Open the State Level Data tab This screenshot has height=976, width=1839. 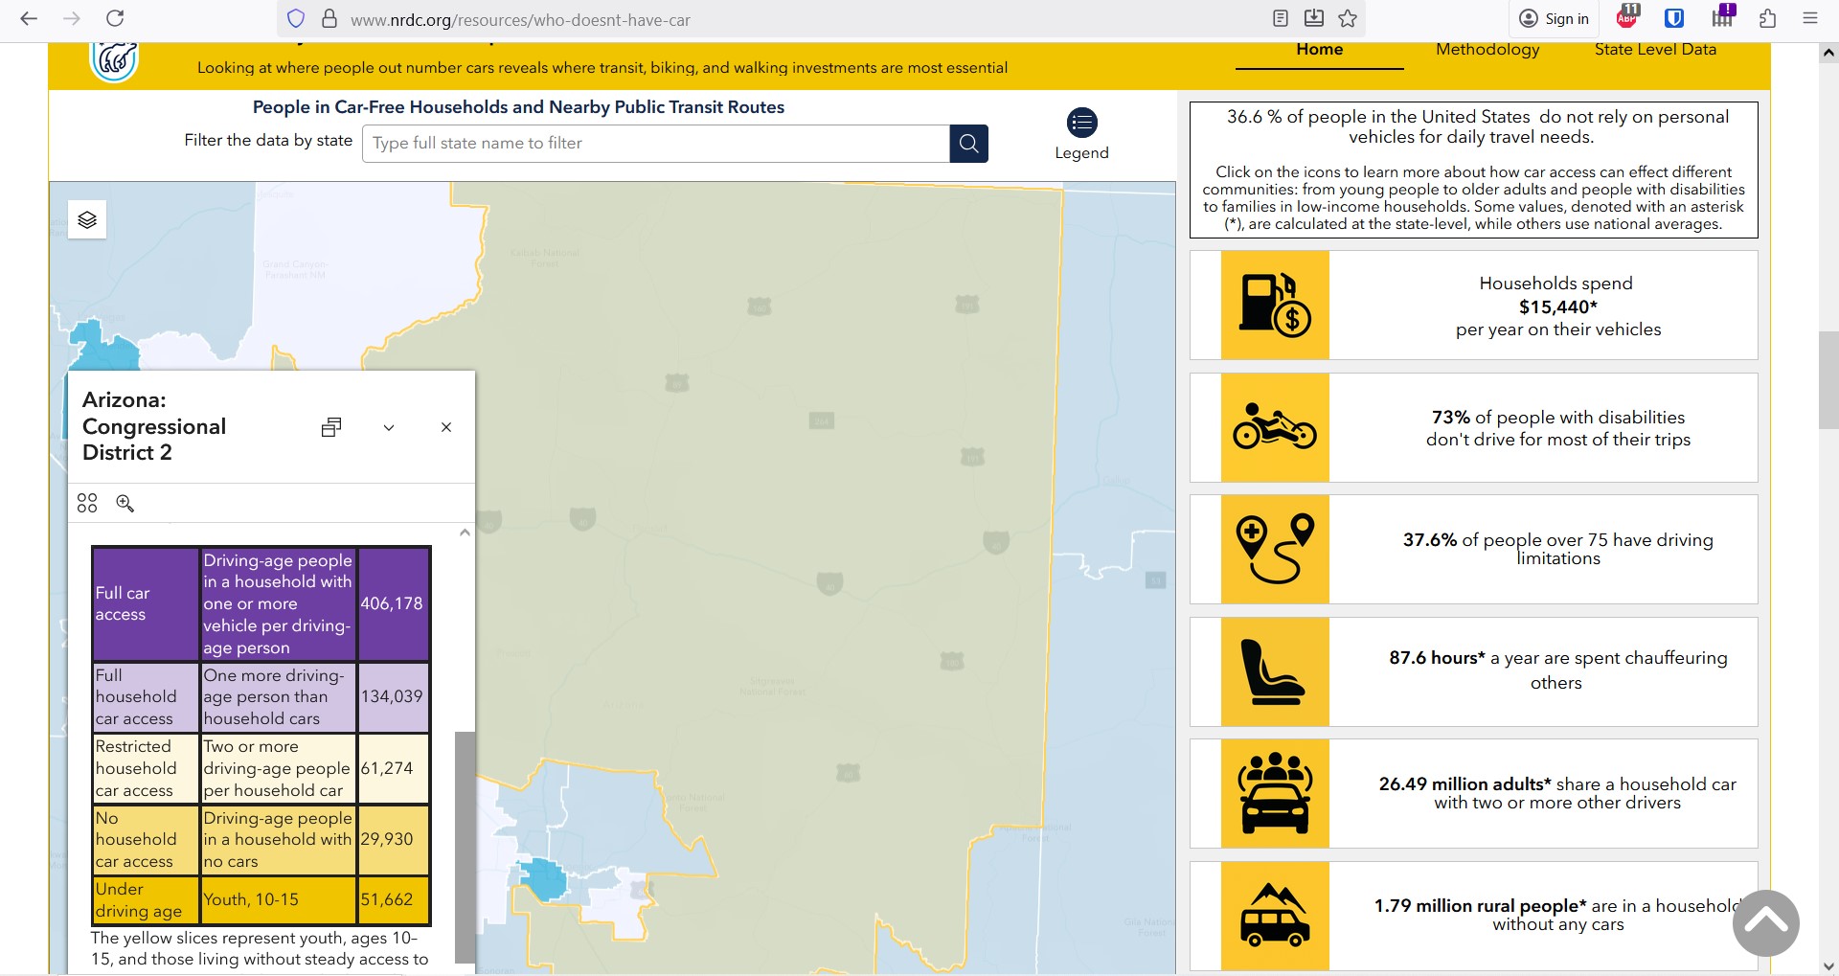tap(1655, 50)
